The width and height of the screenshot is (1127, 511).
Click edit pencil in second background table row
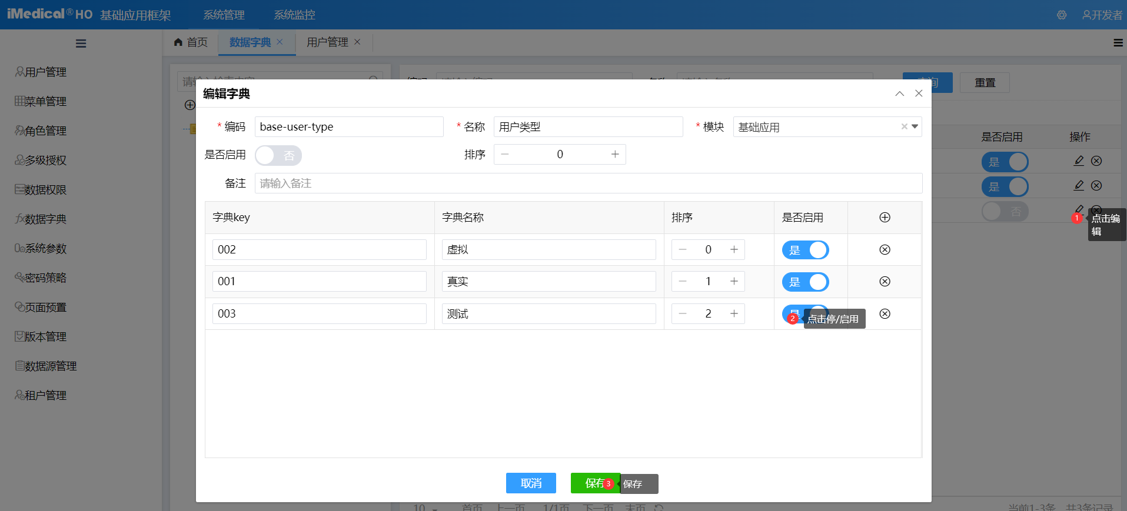(1079, 185)
